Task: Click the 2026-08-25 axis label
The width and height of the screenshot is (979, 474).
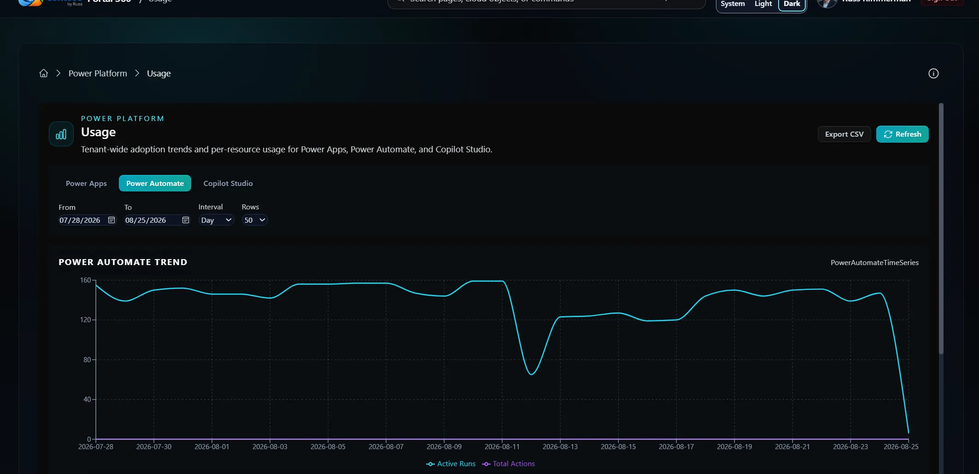Action: tap(901, 446)
